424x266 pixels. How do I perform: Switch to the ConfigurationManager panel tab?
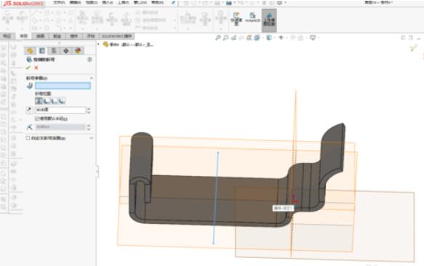click(54, 51)
